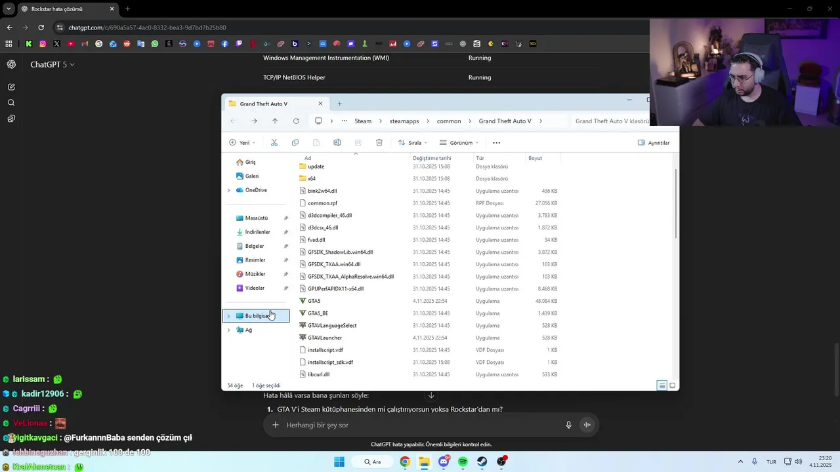Click the ChatGPT logo in sidebar
The height and width of the screenshot is (472, 840).
point(11,64)
